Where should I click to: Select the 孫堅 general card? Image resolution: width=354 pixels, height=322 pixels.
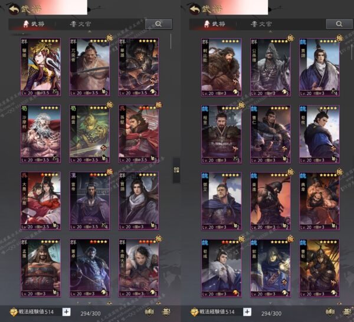point(137,134)
